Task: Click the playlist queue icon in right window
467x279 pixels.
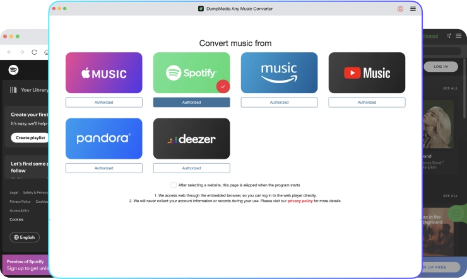Action: tap(449, 36)
